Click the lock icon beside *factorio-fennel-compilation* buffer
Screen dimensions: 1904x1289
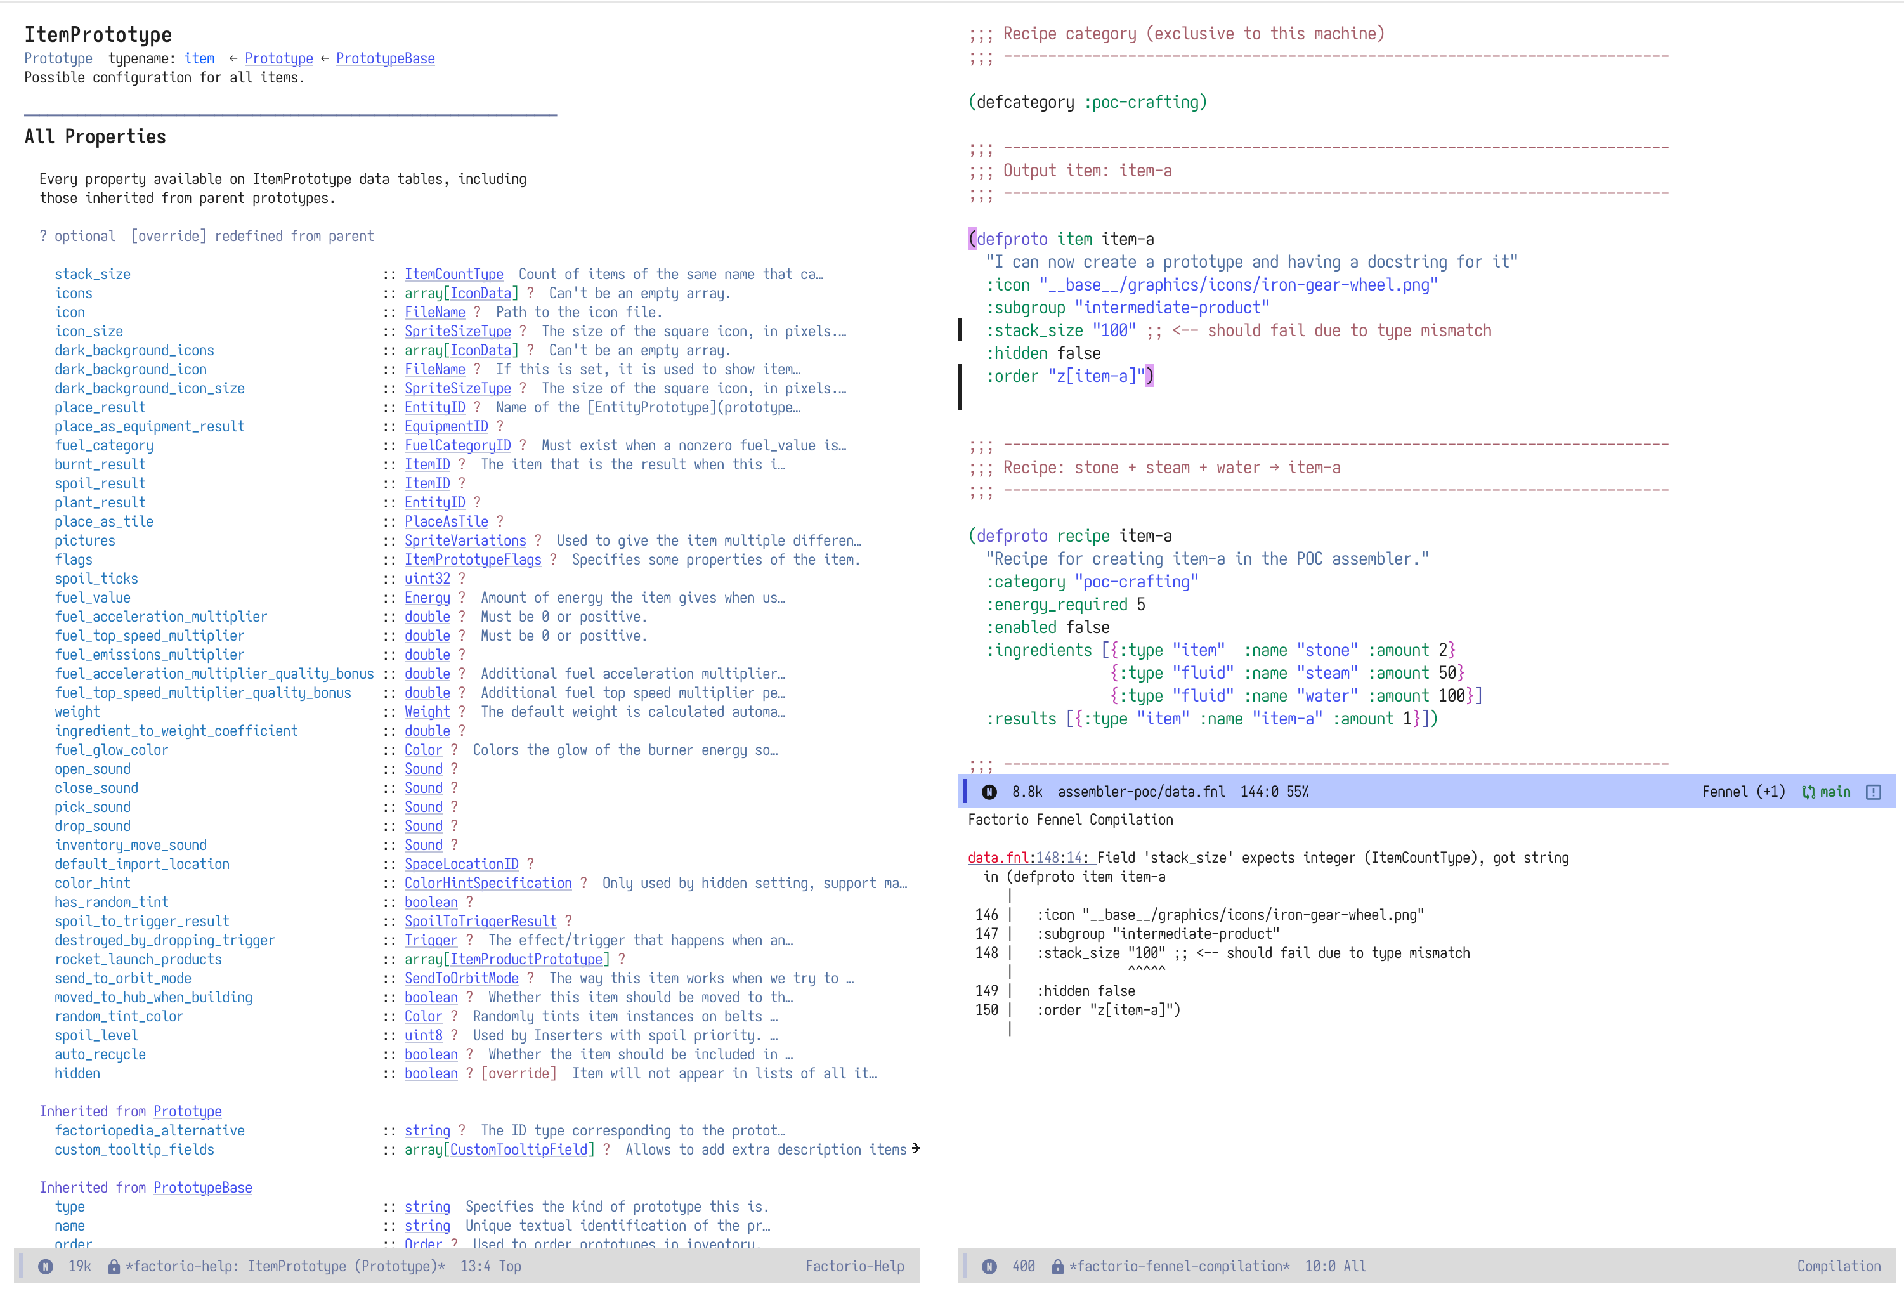(x=1058, y=1266)
